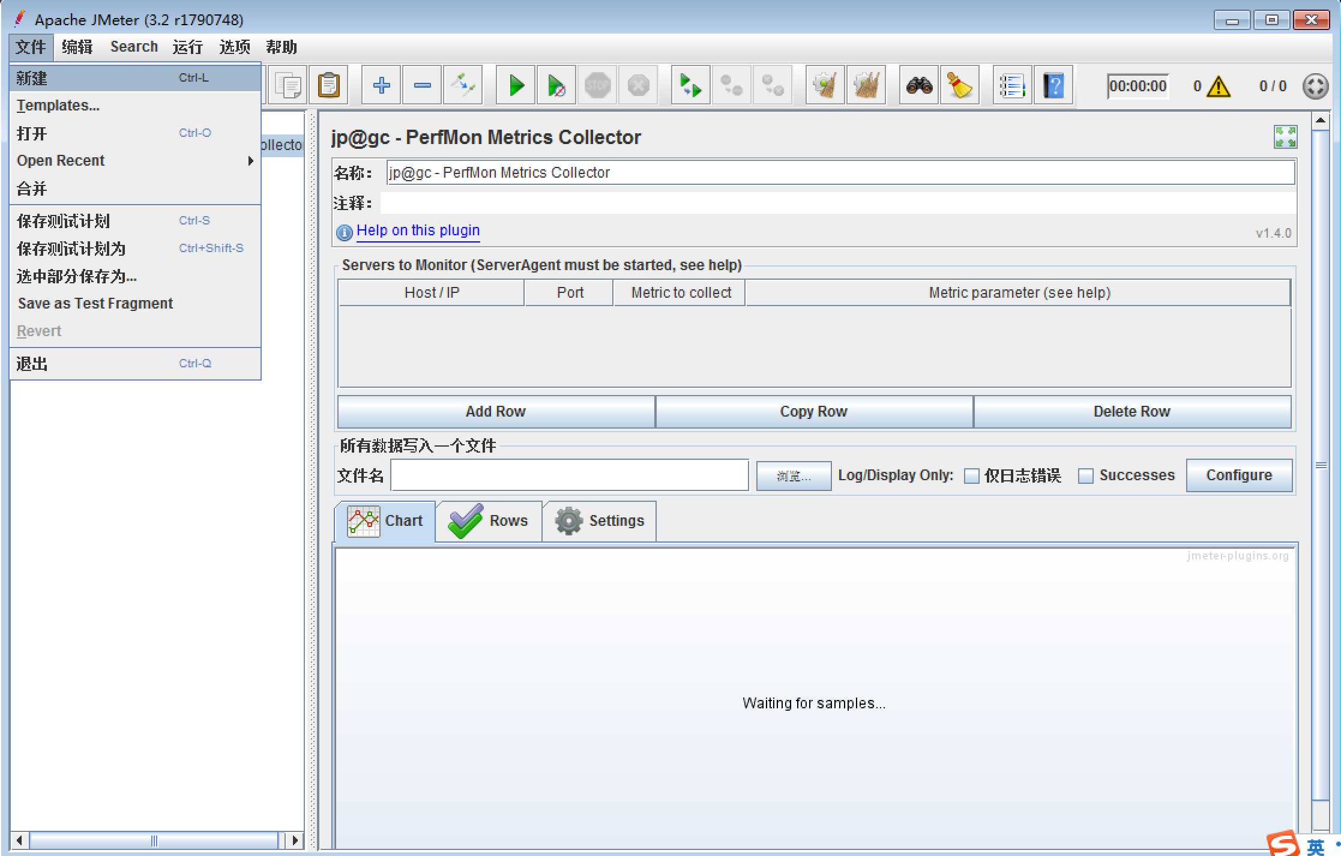The height and width of the screenshot is (856, 1341).
Task: Click the right panel vertical scroll up arrow
Action: (1321, 121)
